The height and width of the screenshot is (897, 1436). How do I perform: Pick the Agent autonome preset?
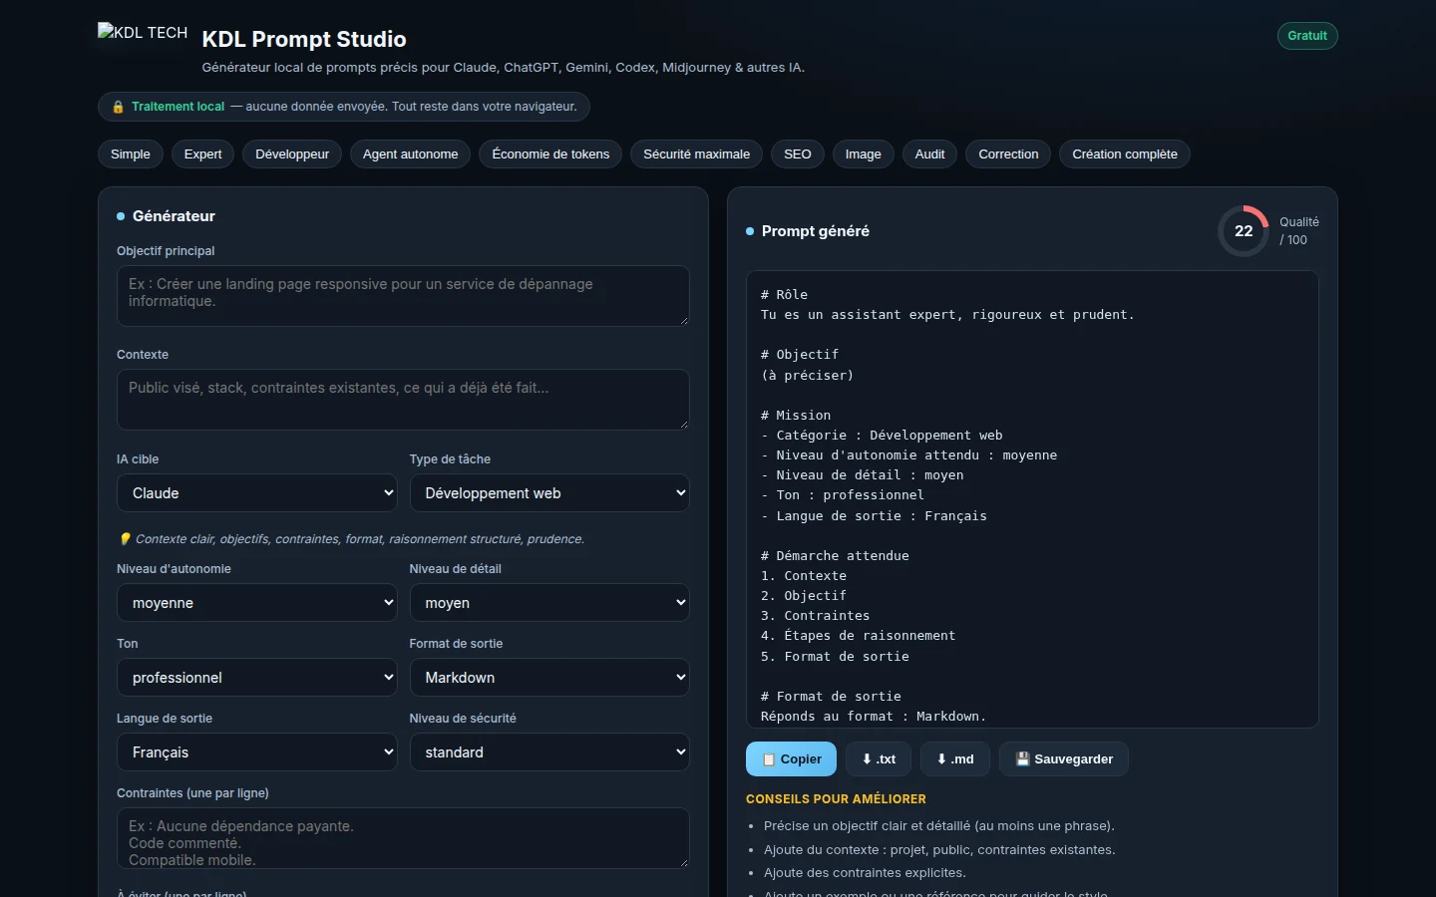pos(411,154)
